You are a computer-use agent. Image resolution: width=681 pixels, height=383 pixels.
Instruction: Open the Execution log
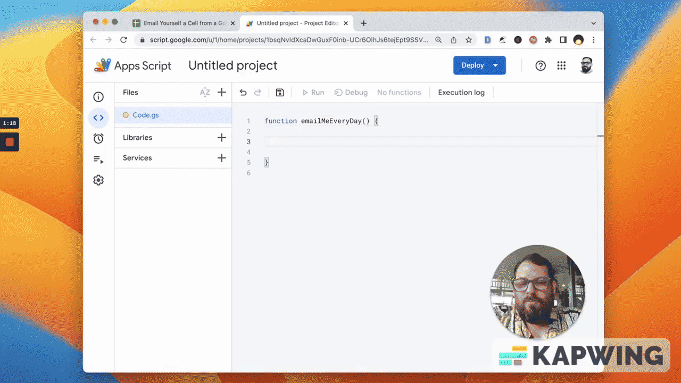(461, 93)
